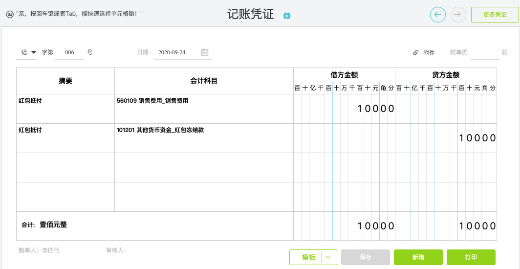This screenshot has height=269, width=520.
Task: Go to next voucher with right arrow
Action: point(458,15)
